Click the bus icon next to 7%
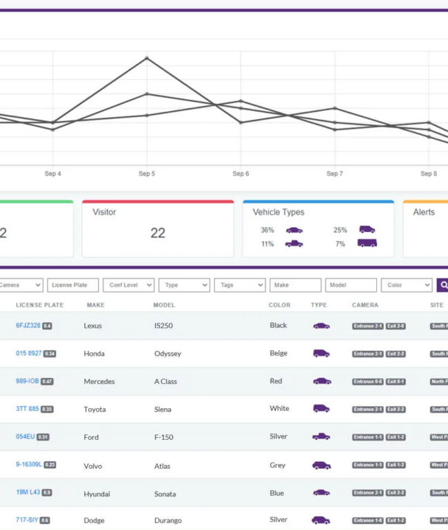The width and height of the screenshot is (448, 530). pos(367,243)
